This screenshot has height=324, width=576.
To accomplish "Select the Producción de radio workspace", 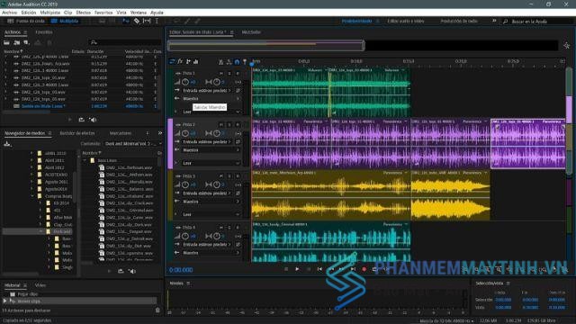I will coord(459,22).
